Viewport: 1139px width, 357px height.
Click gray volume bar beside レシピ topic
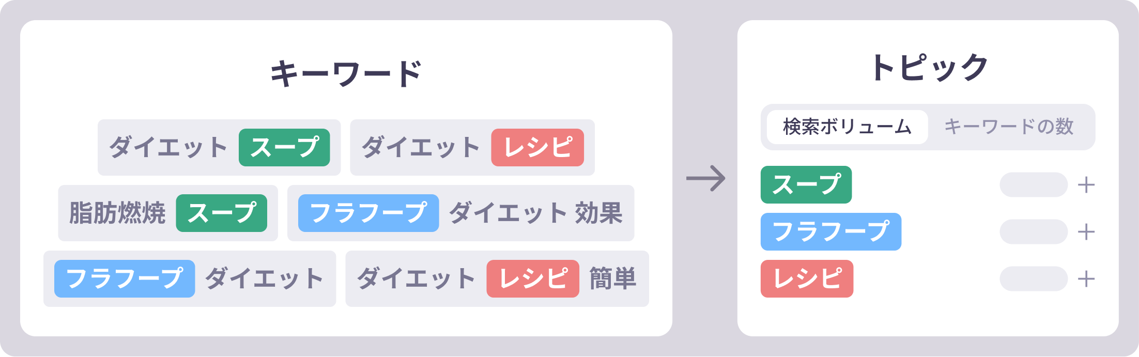(x=1034, y=279)
